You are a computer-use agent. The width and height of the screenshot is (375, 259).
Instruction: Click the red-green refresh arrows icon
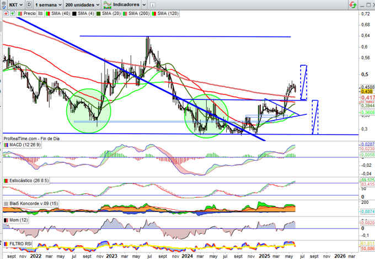pos(352,4)
